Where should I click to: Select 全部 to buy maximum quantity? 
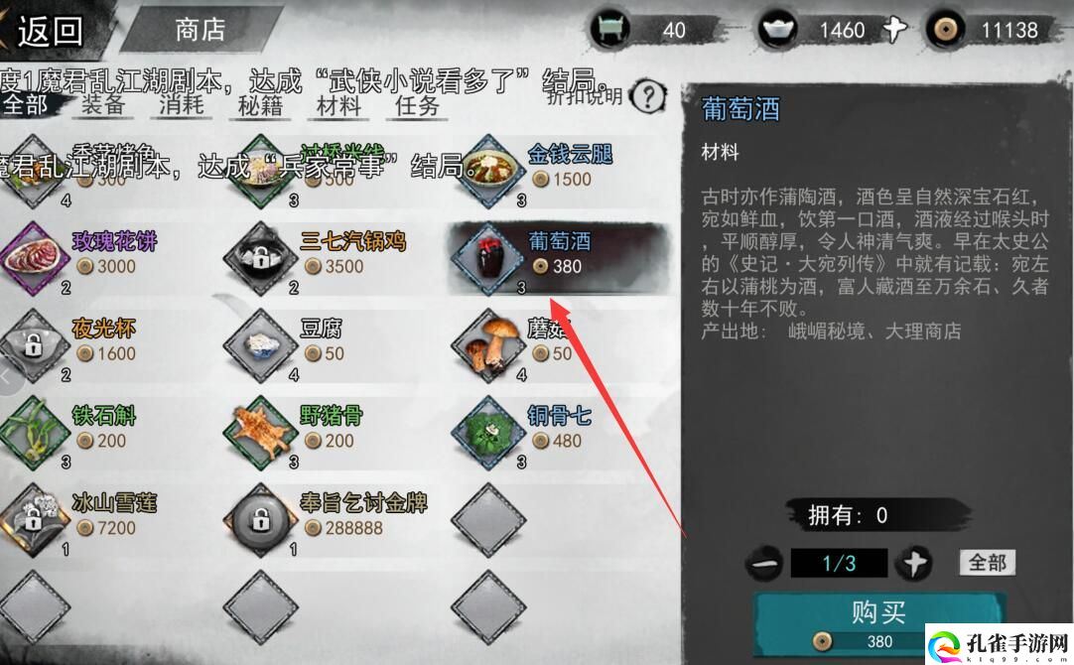coord(987,563)
